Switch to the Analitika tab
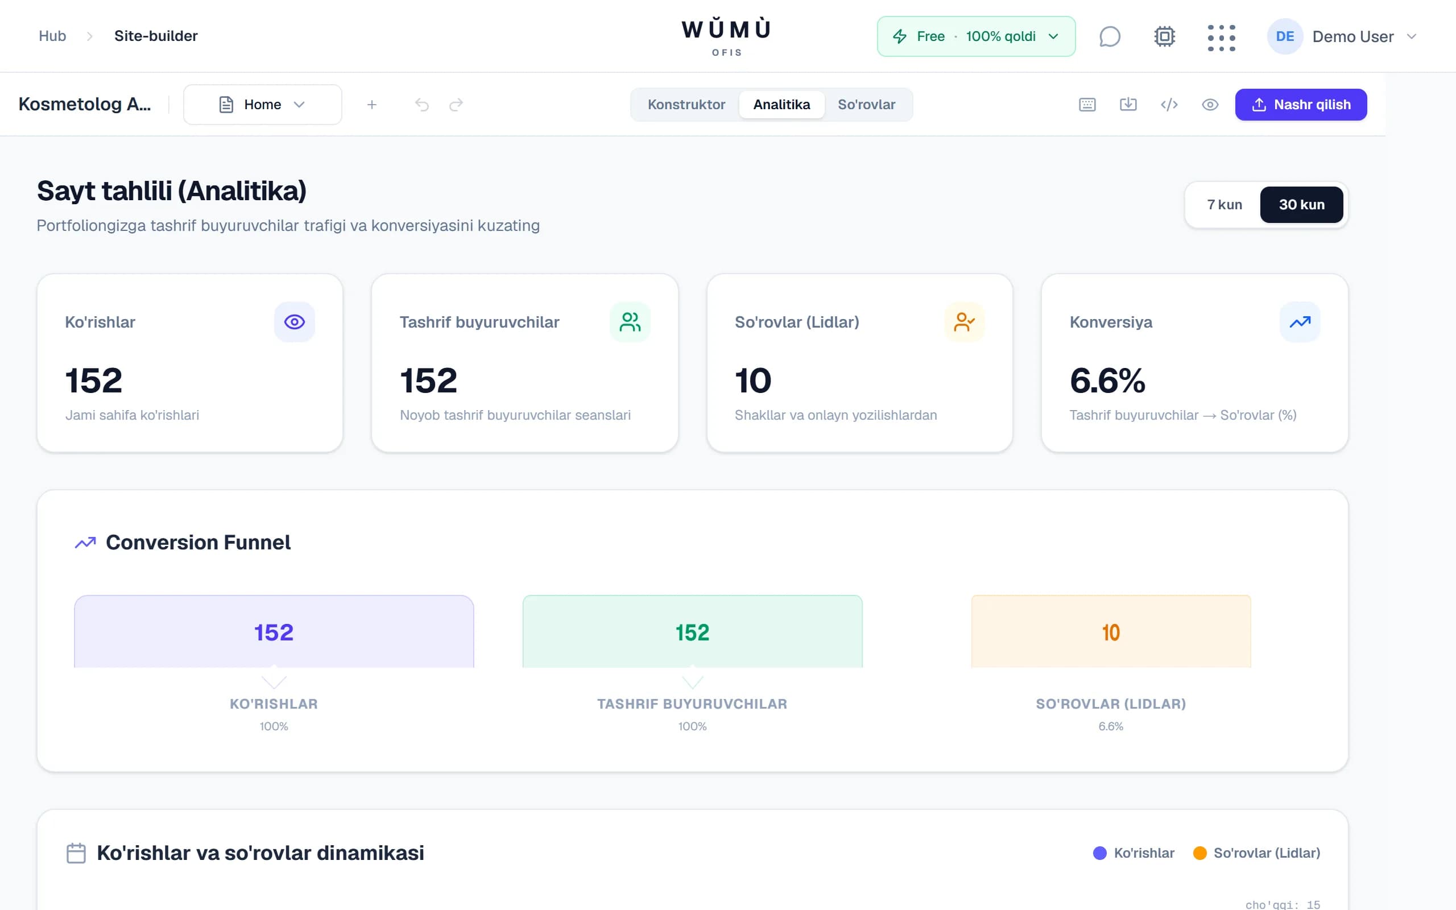The width and height of the screenshot is (1456, 910). click(781, 105)
